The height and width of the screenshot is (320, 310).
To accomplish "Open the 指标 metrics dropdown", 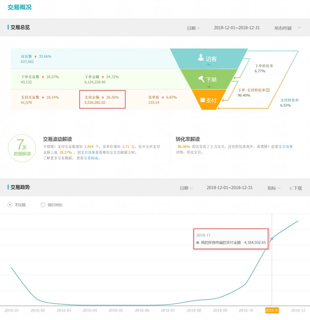I will pyautogui.click(x=273, y=188).
